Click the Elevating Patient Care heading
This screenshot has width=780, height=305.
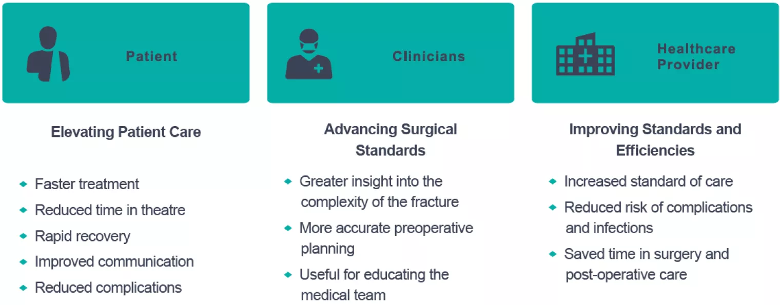126,132
